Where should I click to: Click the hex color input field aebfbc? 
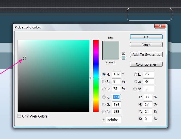point(113,120)
